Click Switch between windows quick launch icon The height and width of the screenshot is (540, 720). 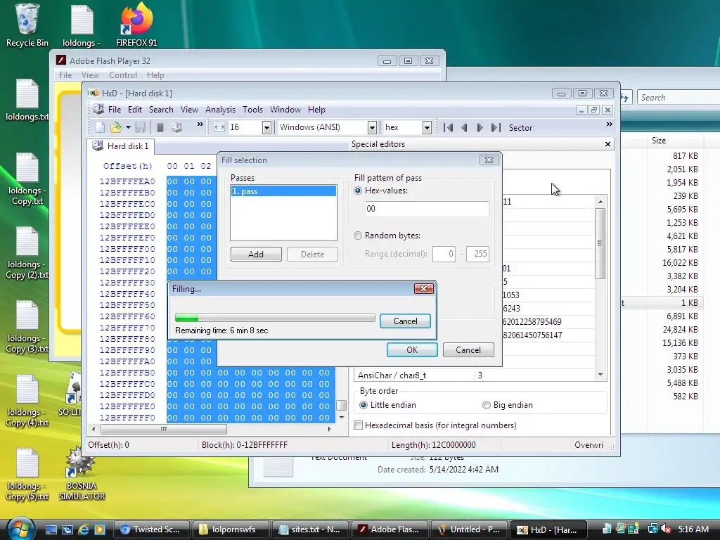[x=67, y=529]
